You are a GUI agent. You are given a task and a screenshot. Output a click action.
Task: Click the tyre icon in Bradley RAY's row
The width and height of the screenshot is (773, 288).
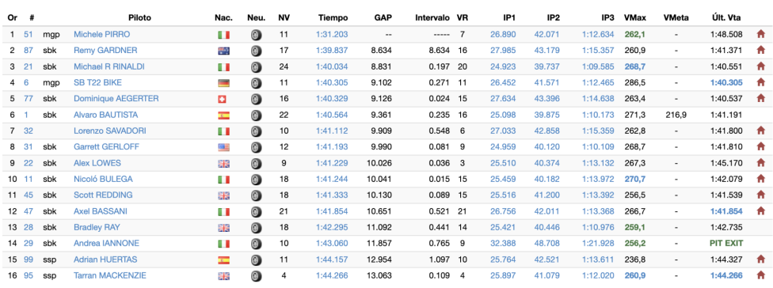pos(257,228)
